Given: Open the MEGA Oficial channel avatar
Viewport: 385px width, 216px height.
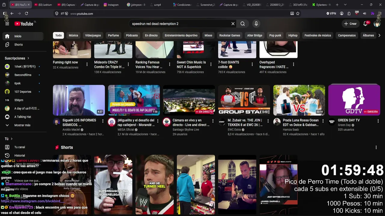Looking at the screenshot, I should 112,122.
